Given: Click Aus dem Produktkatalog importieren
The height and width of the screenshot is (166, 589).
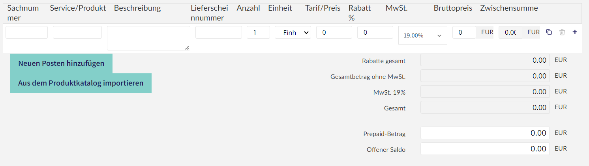Looking at the screenshot, I should coord(81,83).
